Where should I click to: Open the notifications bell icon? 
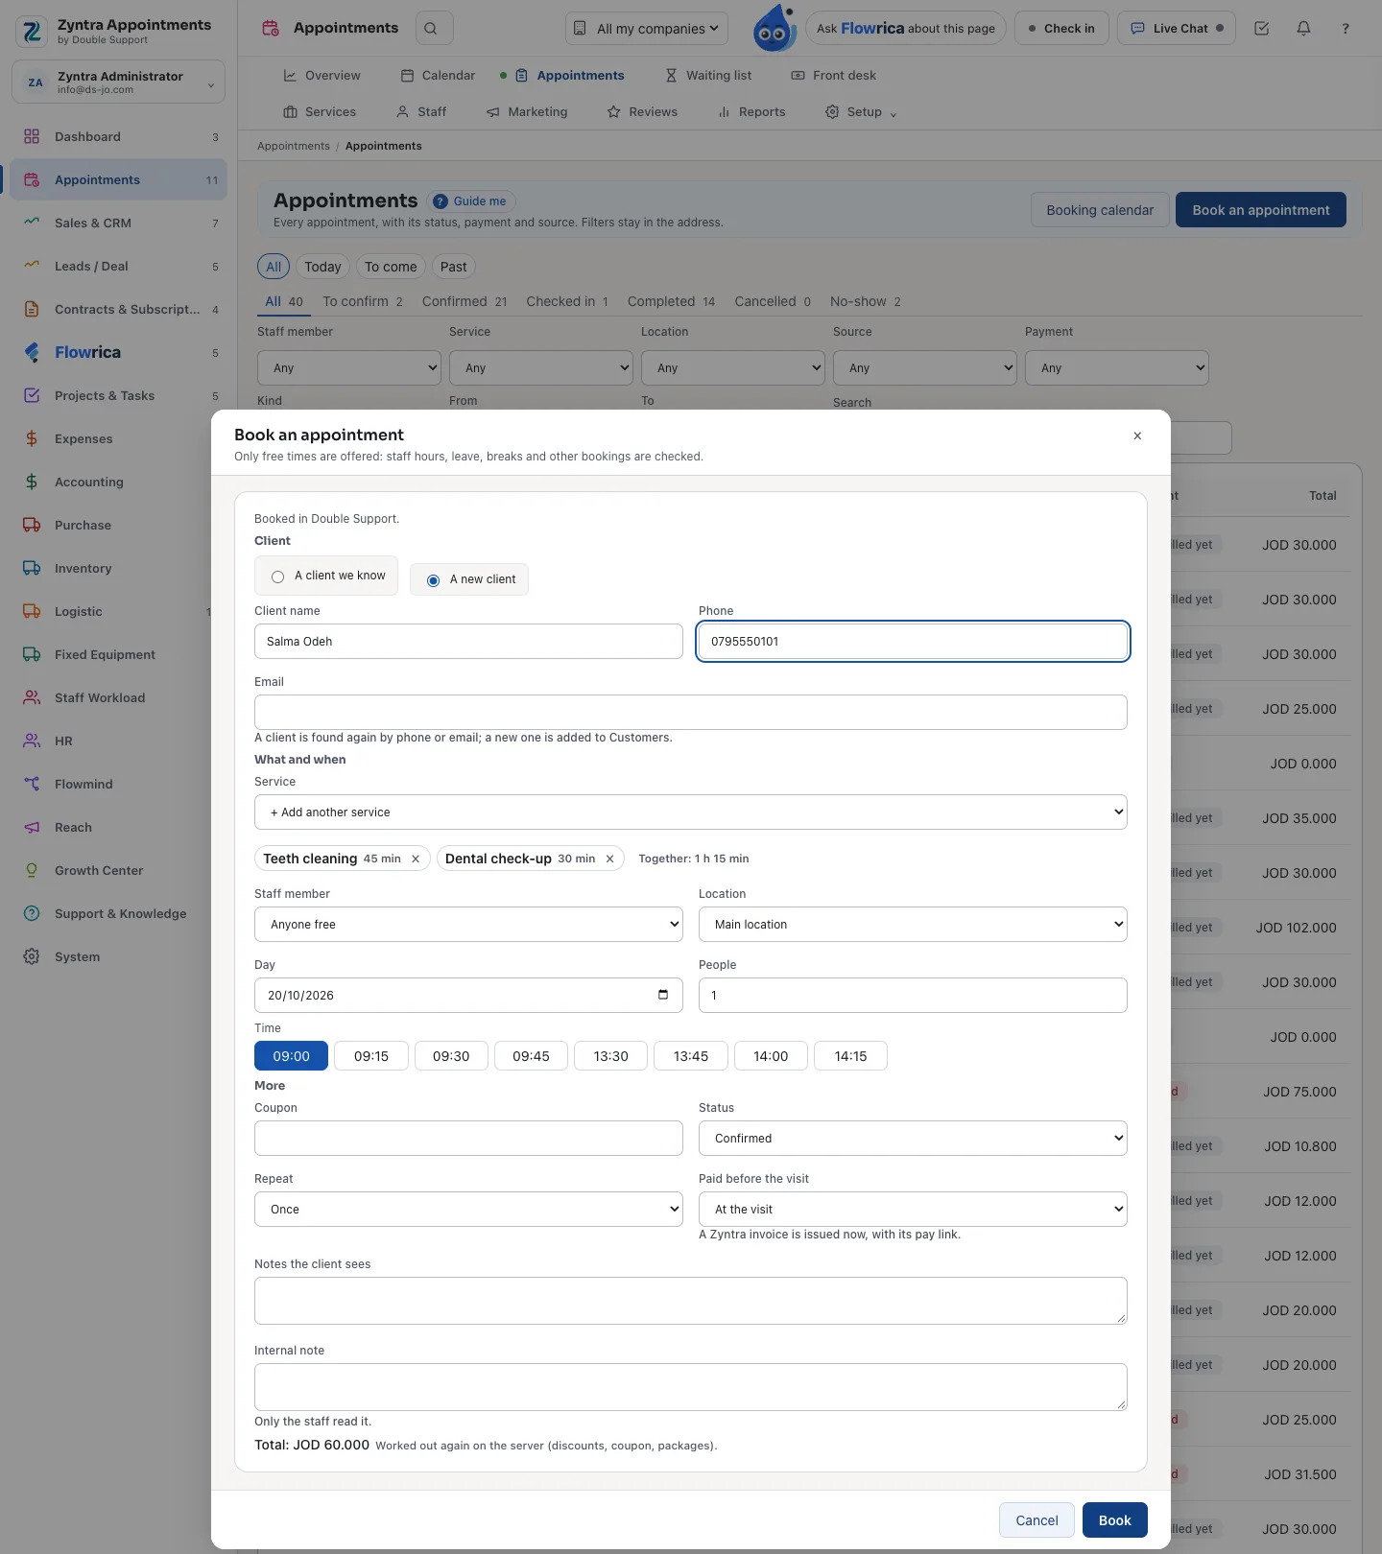[1303, 29]
